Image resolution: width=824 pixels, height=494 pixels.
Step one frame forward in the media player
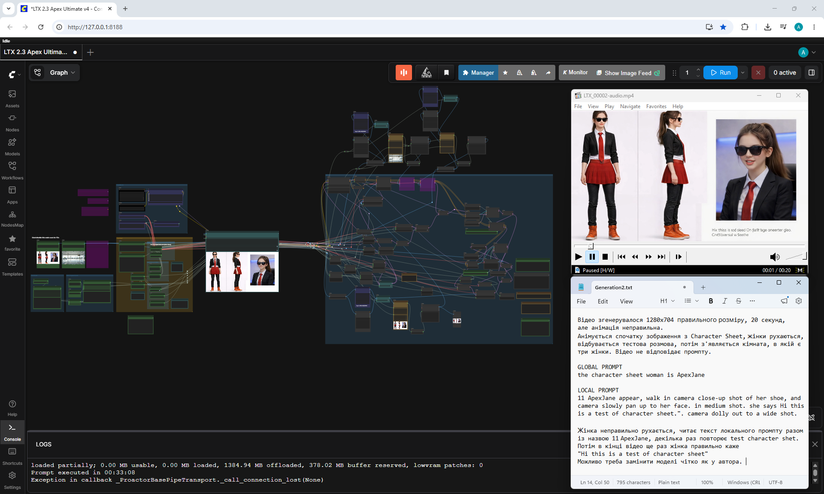point(678,257)
